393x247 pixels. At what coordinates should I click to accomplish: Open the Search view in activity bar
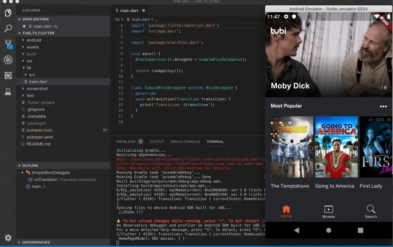click(8, 28)
